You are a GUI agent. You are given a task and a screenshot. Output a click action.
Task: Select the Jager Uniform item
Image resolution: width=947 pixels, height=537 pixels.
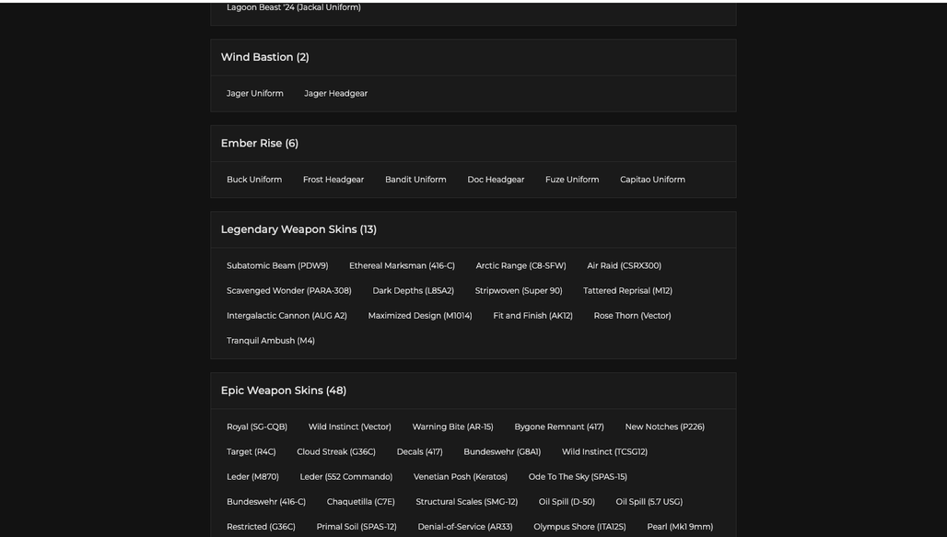[255, 94]
